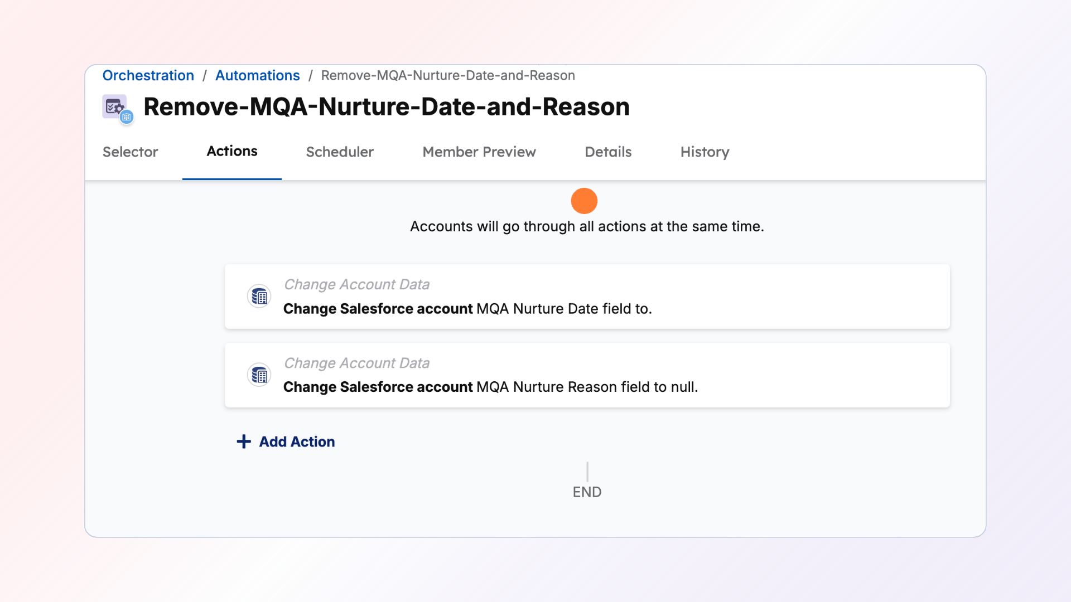This screenshot has width=1071, height=602.
Task: View the Details tab
Action: click(608, 152)
